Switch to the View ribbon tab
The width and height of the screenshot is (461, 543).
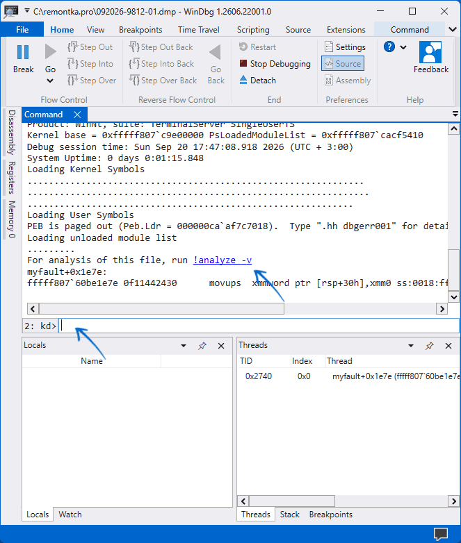click(95, 30)
